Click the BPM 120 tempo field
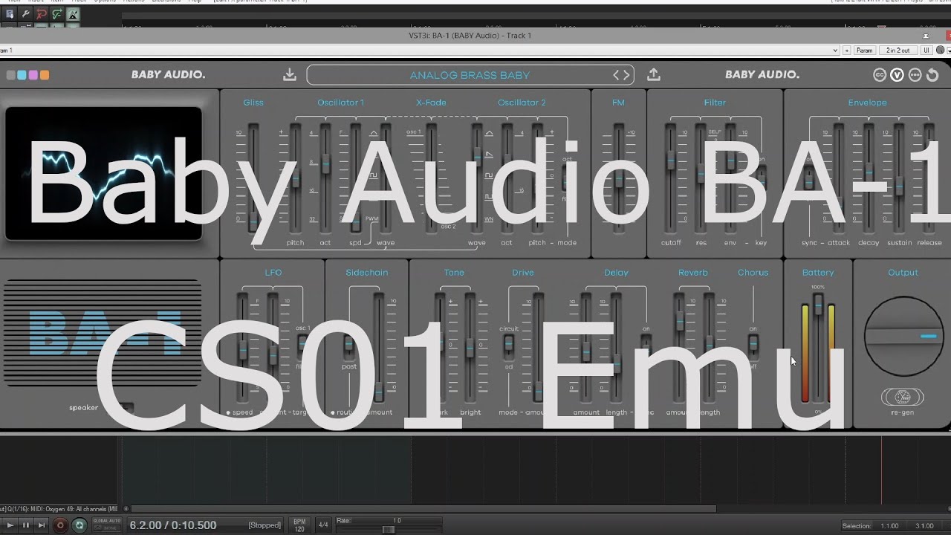The image size is (951, 535). pos(299,525)
